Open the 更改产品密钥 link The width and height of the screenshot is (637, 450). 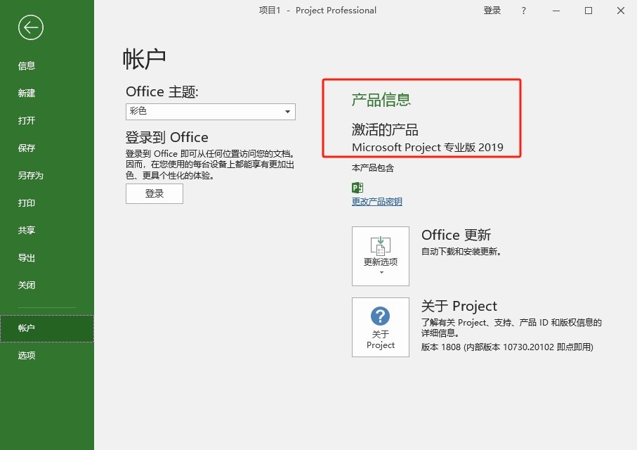[x=377, y=201]
